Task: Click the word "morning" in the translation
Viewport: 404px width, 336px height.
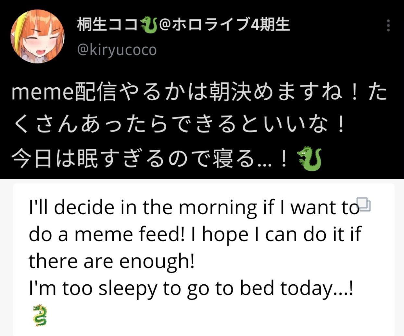Action: 217,208
